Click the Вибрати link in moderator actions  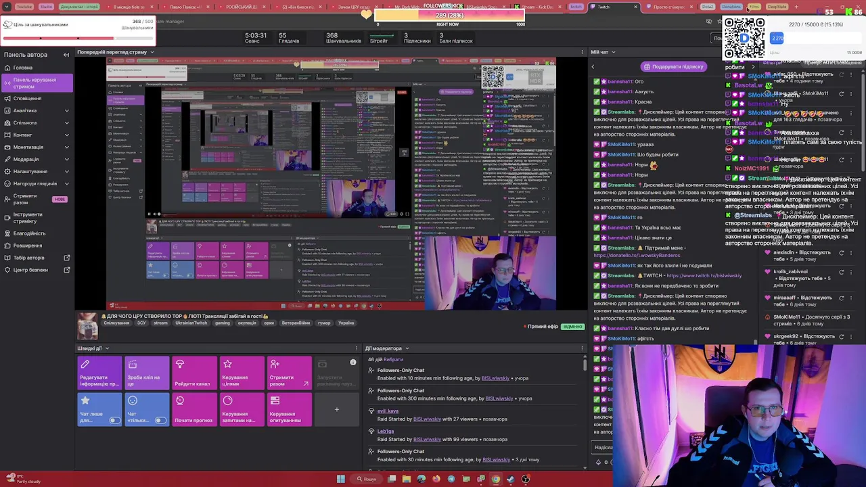tap(393, 359)
